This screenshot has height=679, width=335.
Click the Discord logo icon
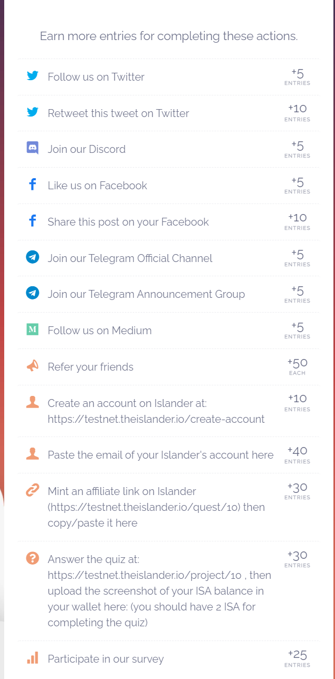coord(33,148)
